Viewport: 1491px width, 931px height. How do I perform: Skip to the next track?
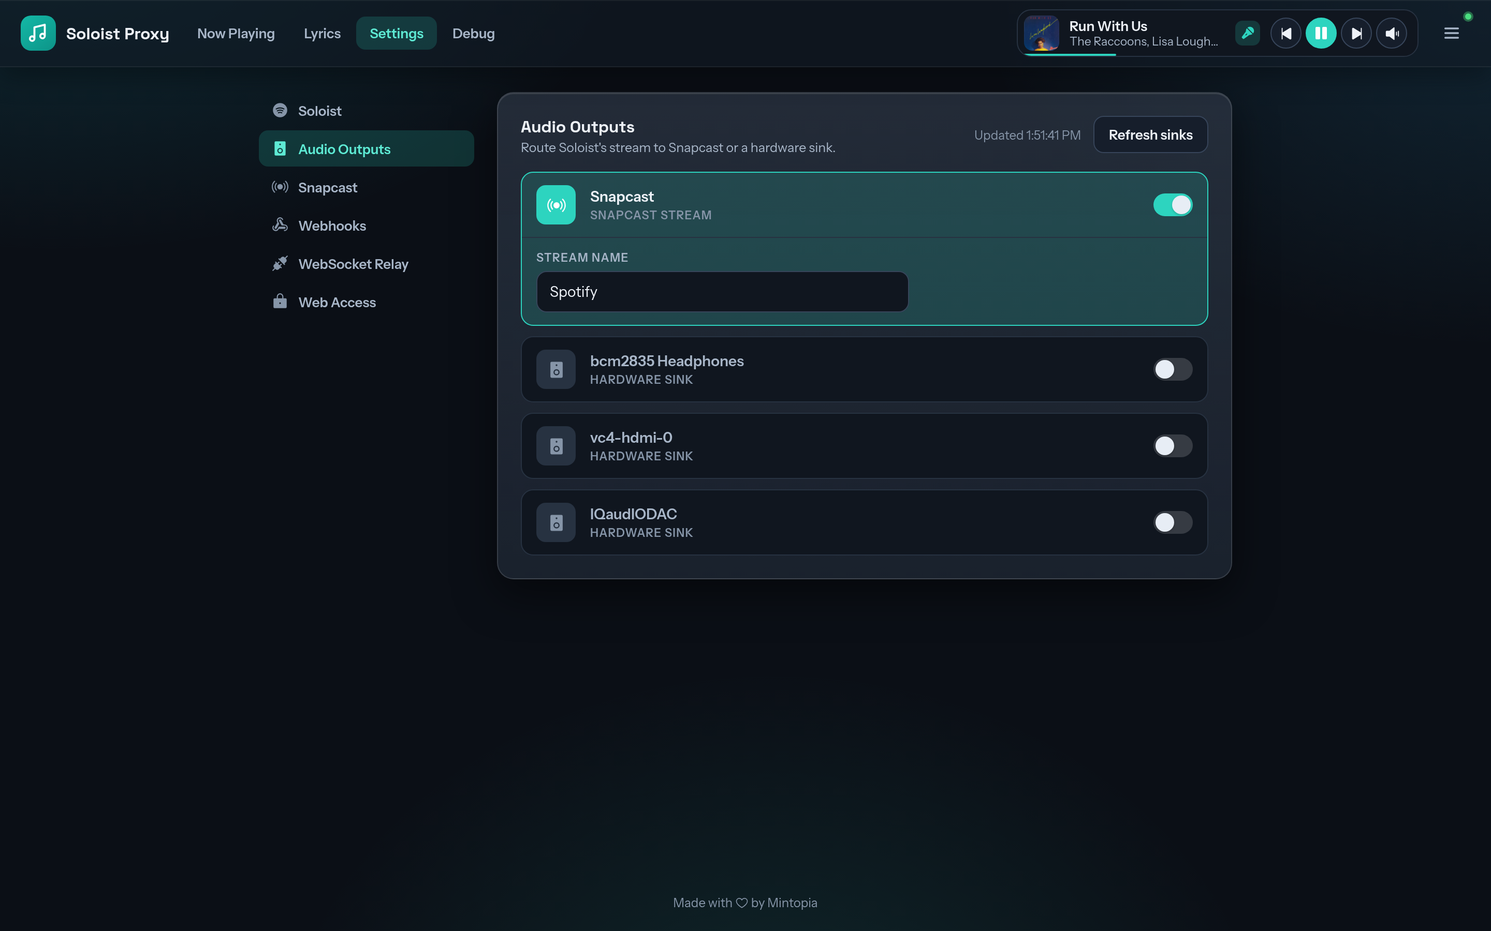point(1356,33)
